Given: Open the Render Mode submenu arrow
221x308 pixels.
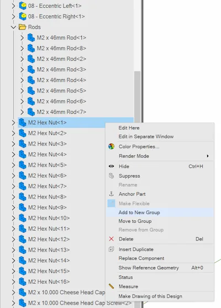Looking at the screenshot, I should click(208, 156).
